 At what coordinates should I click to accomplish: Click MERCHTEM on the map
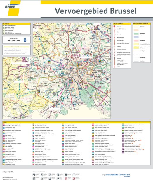(58, 44)
